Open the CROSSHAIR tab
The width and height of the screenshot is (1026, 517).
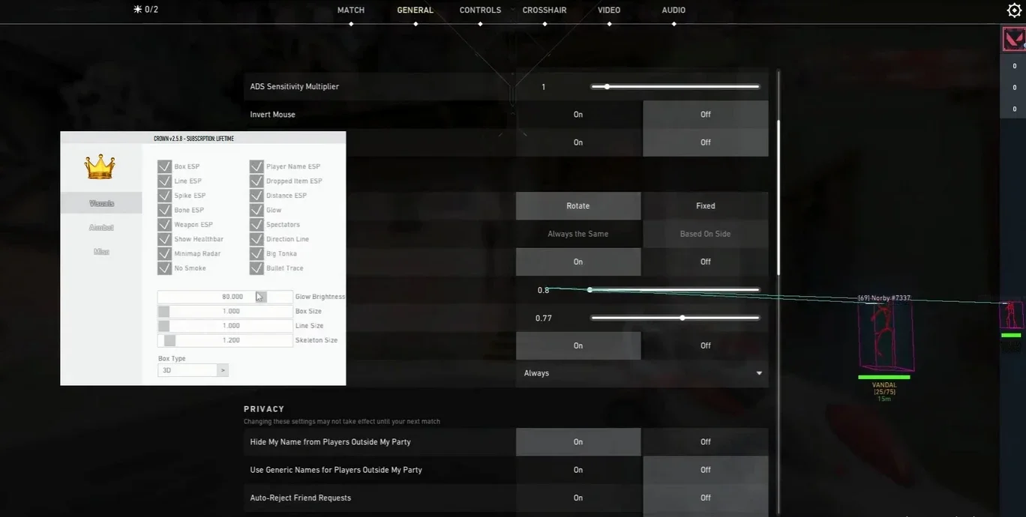coord(544,10)
